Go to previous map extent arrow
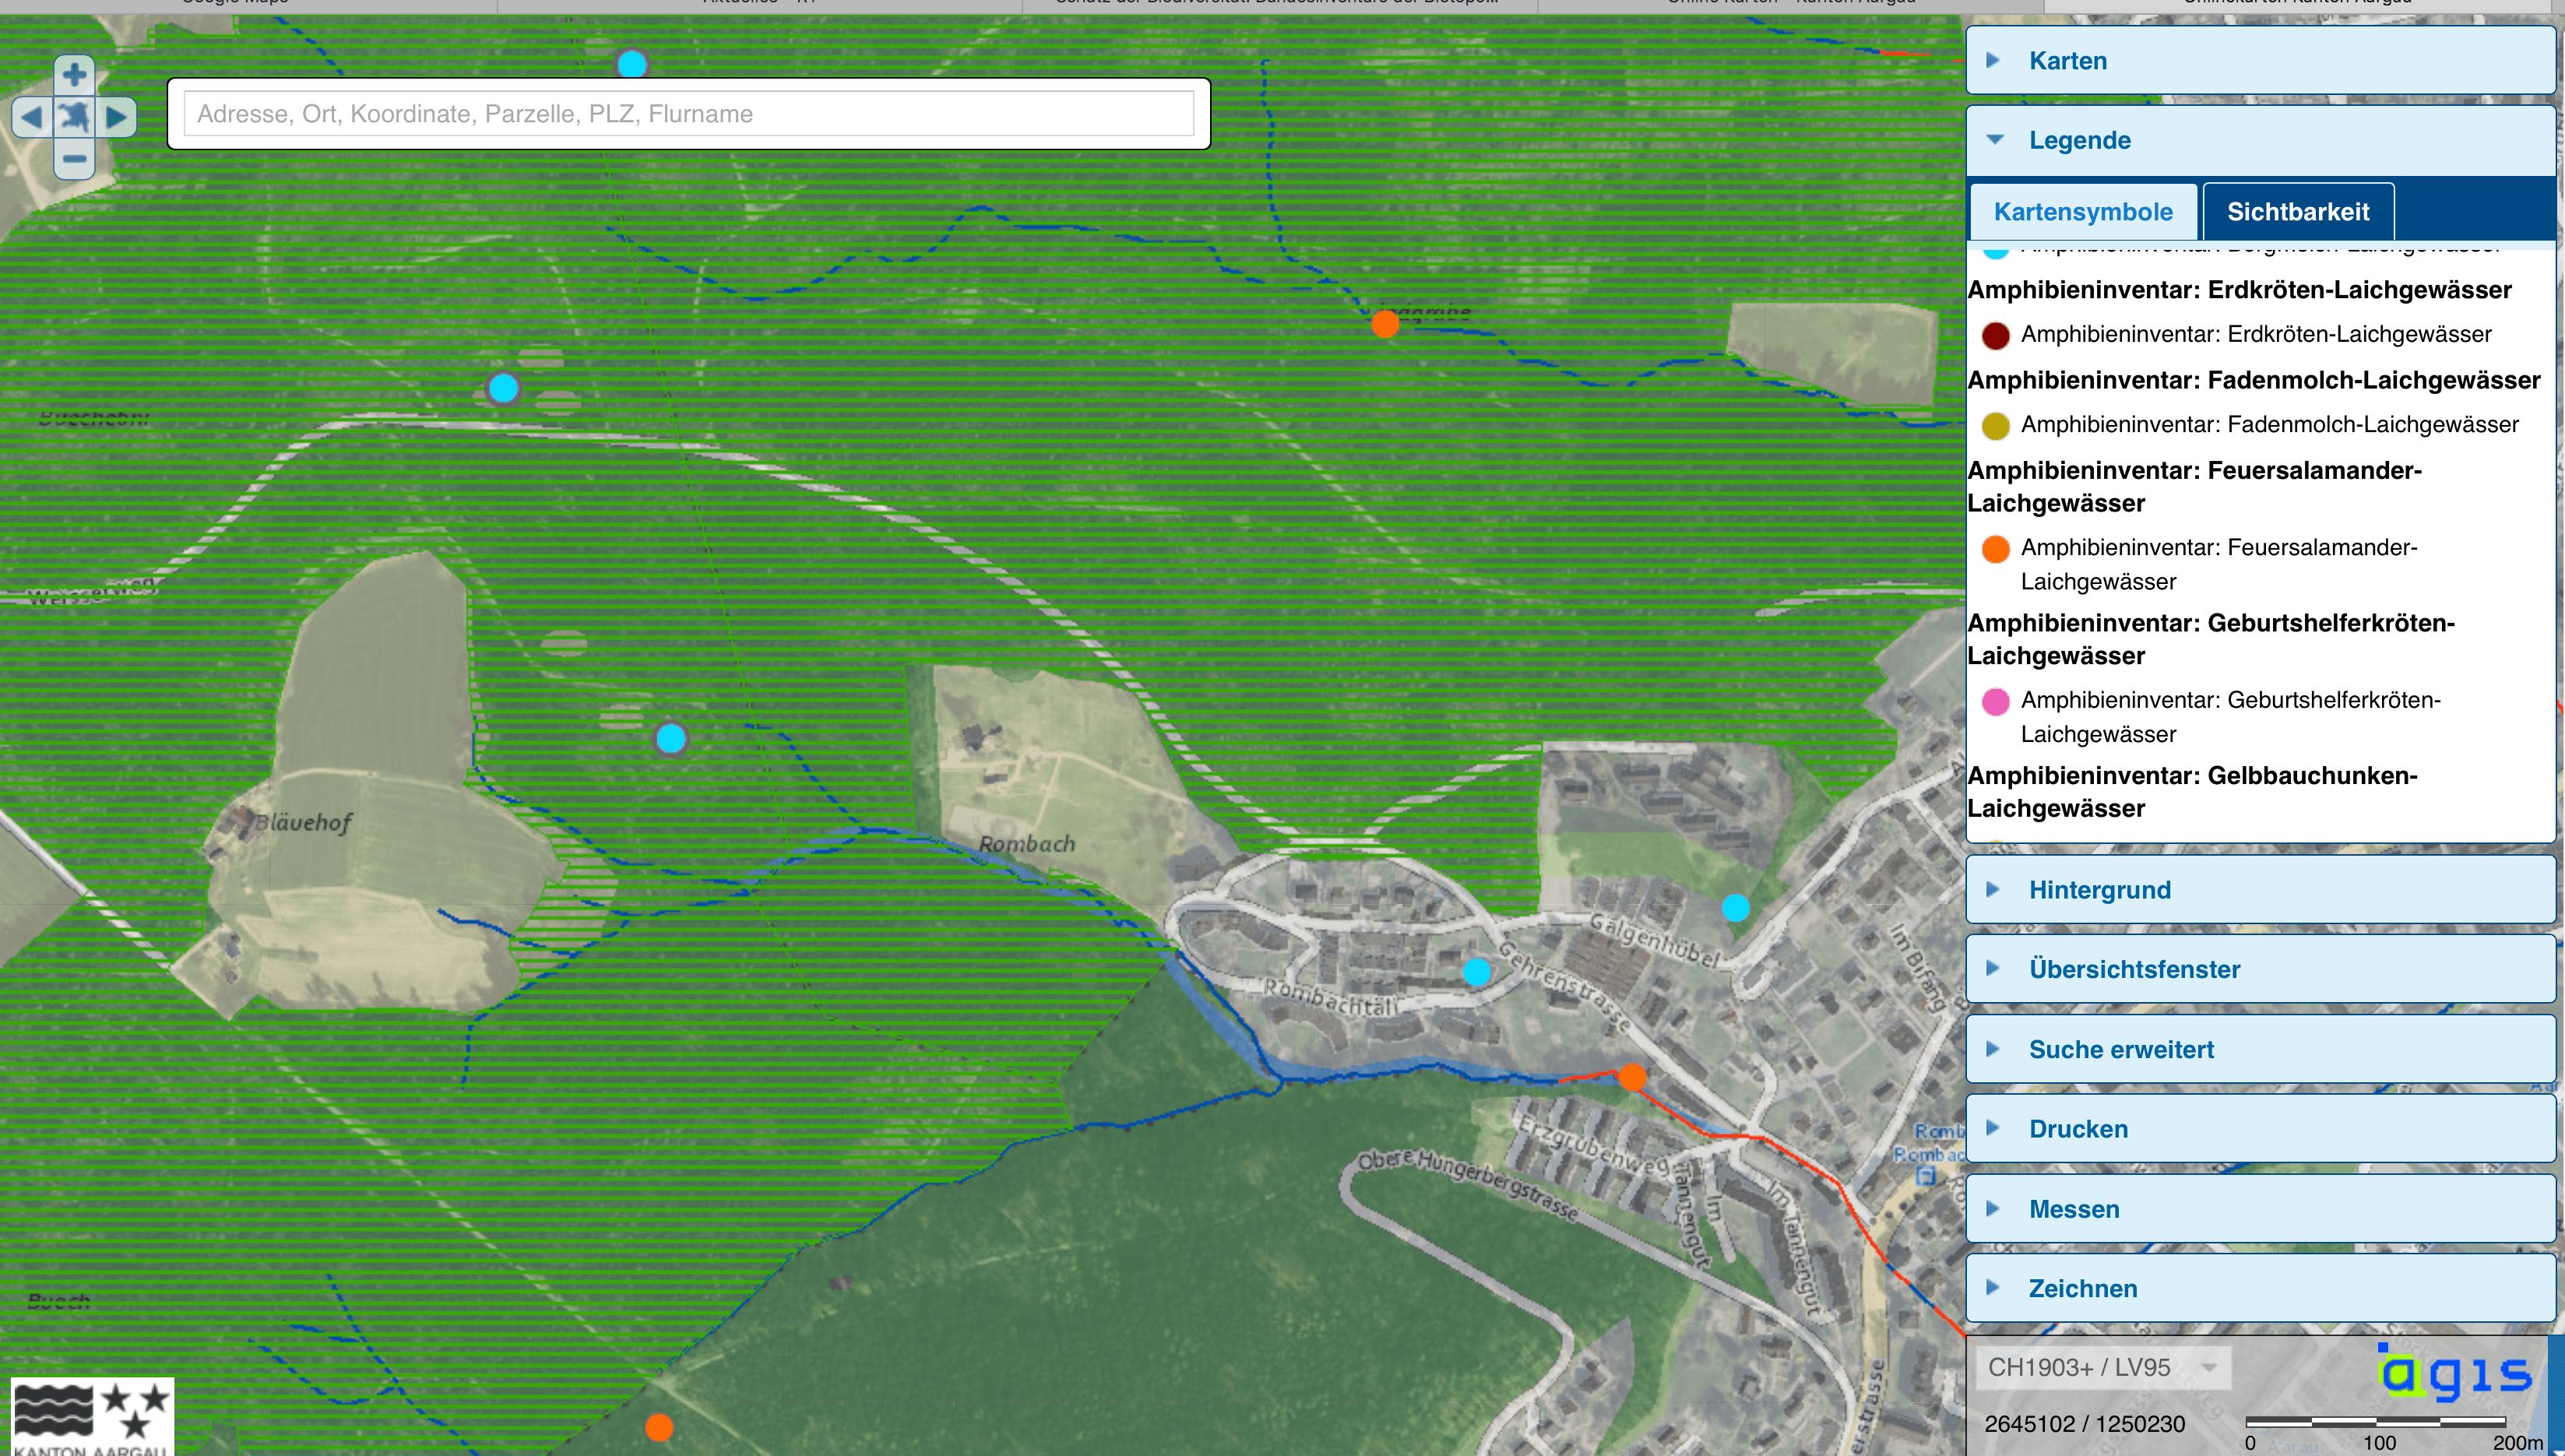Viewport: 2565px width, 1456px height. 31,117
